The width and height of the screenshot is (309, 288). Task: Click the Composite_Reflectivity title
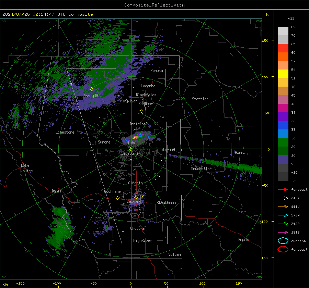(x=154, y=5)
